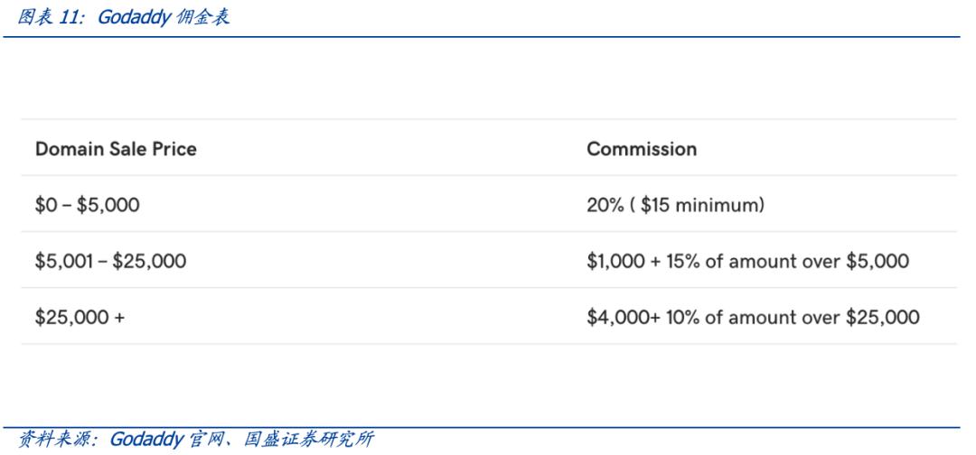Viewport: 976px width, 455px height.
Task: Select the word "Godaddy" in the figure title
Action: pos(134,19)
